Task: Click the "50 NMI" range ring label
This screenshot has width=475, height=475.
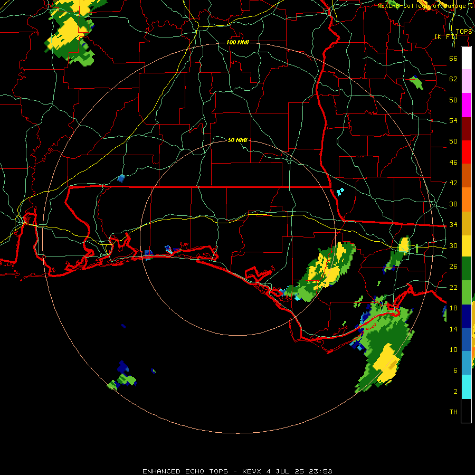Action: 237,140
